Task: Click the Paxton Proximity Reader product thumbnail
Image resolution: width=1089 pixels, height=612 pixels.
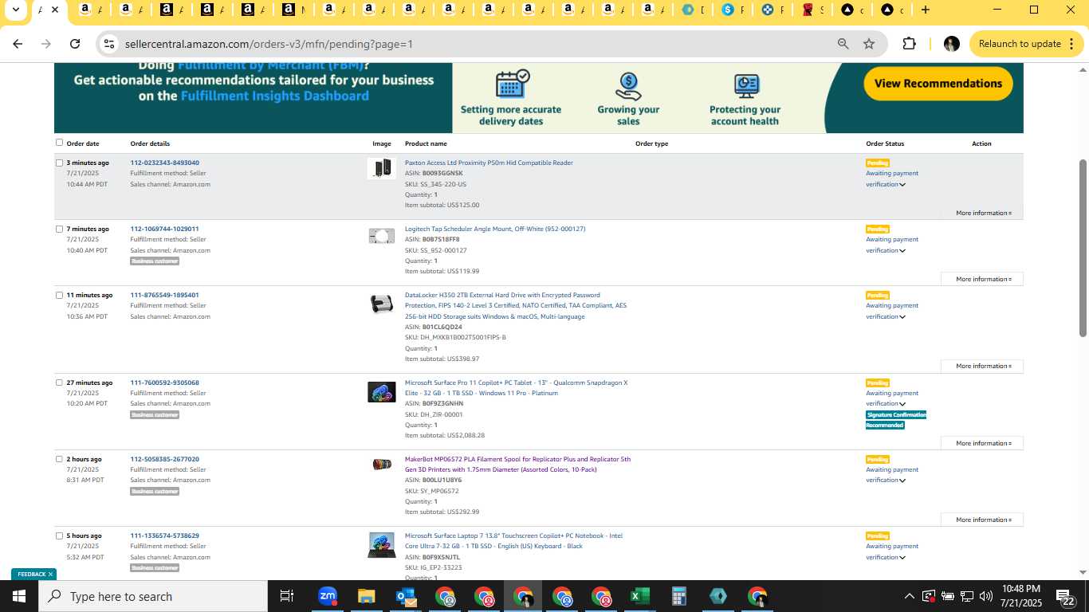Action: (382, 168)
